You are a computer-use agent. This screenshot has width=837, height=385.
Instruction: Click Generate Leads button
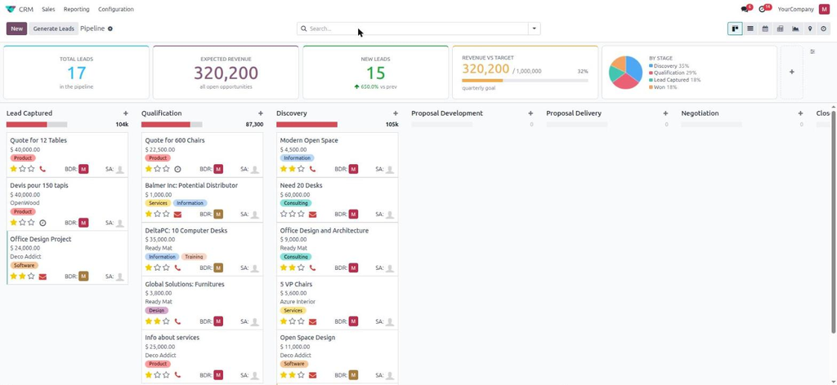53,29
